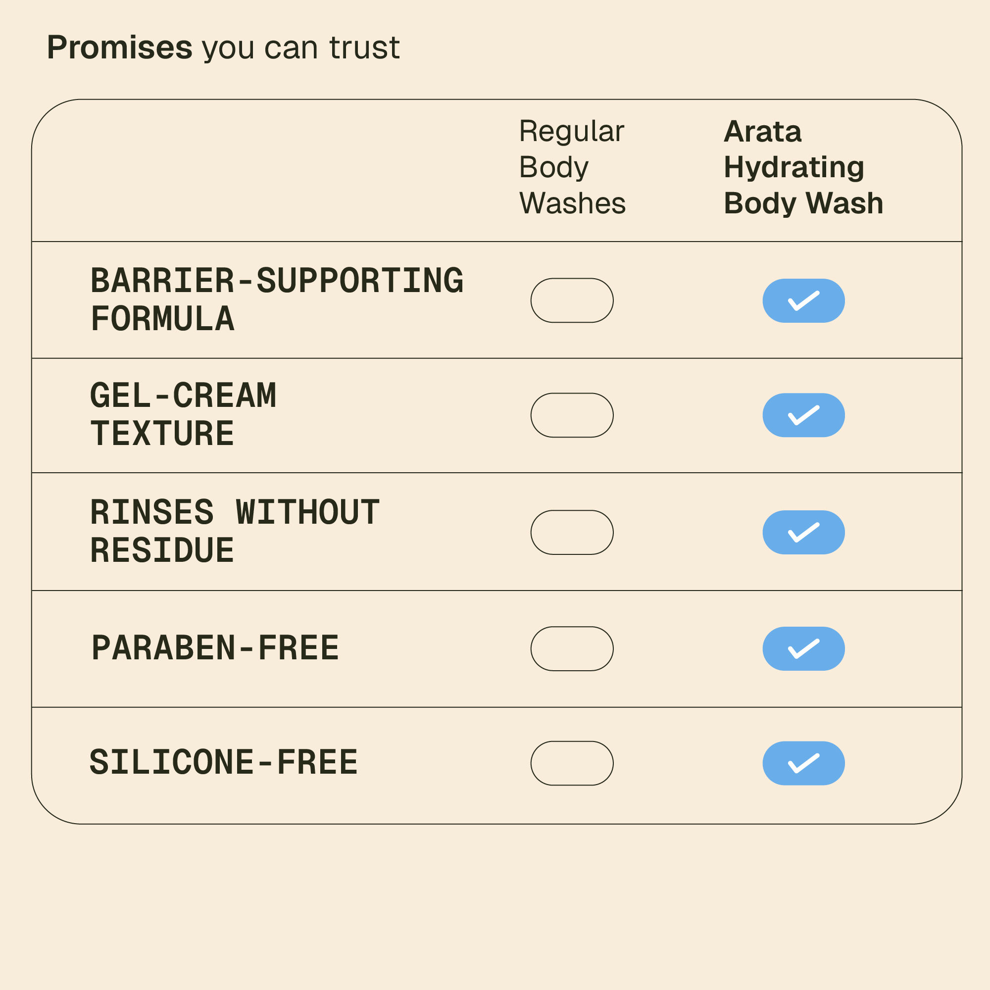
Task: Check the empty Silicone-Free pill
Action: 572,763
